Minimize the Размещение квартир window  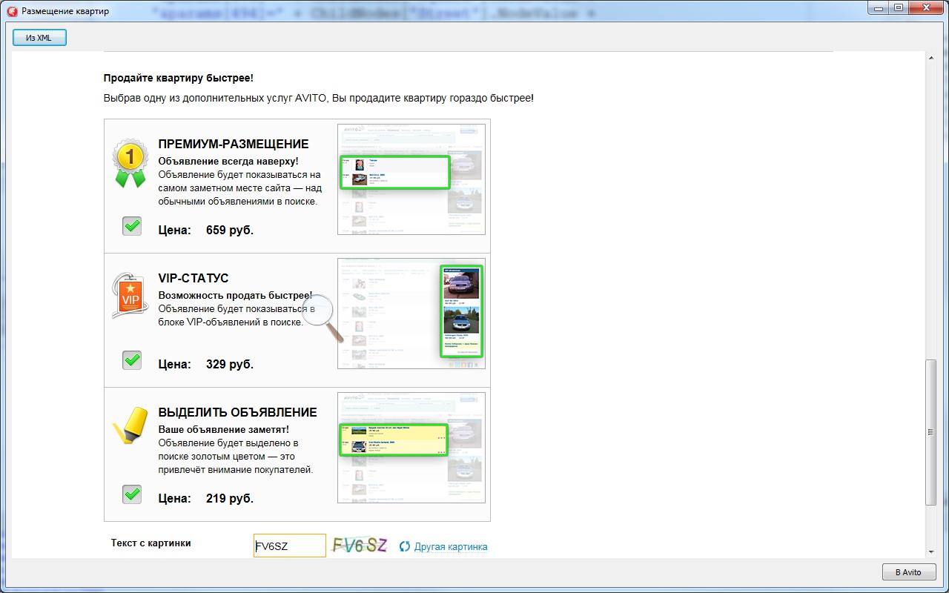point(879,8)
